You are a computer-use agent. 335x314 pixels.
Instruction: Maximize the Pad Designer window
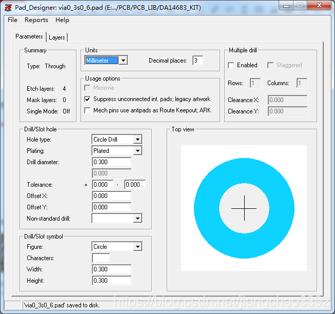pos(300,6)
